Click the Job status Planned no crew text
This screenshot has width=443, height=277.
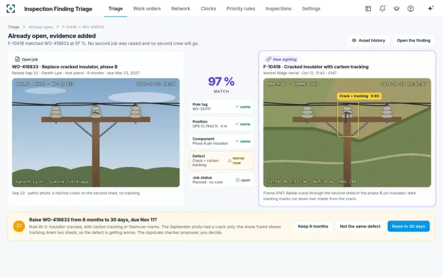pos(207,182)
